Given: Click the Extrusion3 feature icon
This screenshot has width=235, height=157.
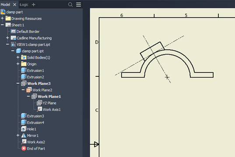Looking at the screenshot, I should 24,116.
